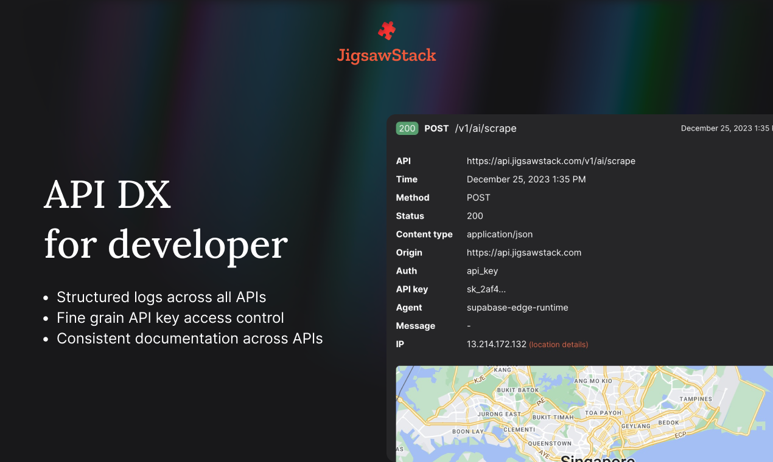773x462 pixels.
Task: Click the Status value 200
Action: [475, 216]
